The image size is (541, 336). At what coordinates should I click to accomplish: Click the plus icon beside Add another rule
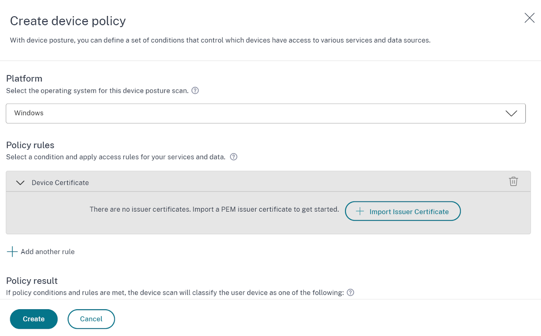12,252
